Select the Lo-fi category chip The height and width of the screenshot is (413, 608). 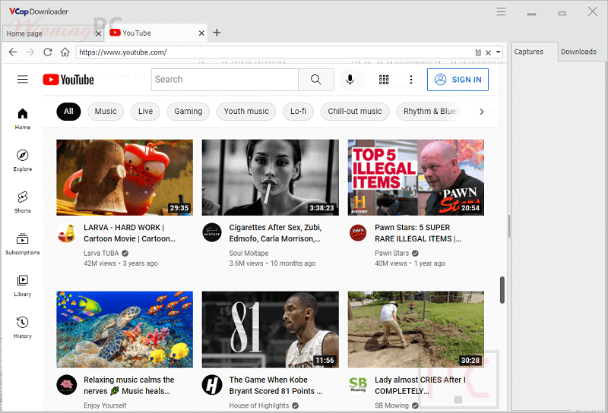coord(299,112)
